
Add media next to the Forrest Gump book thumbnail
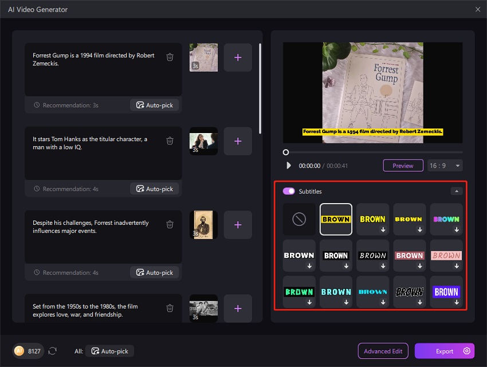pos(238,57)
